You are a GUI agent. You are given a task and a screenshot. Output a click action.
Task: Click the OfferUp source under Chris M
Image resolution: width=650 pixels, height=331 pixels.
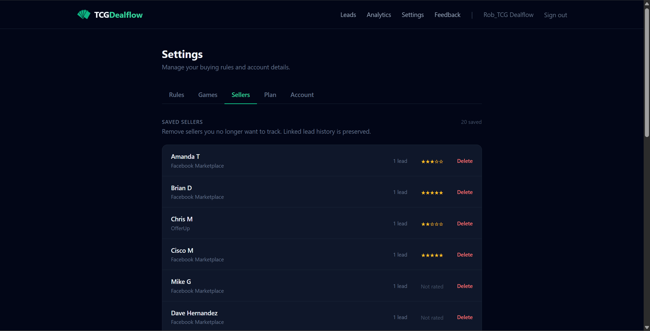click(180, 228)
